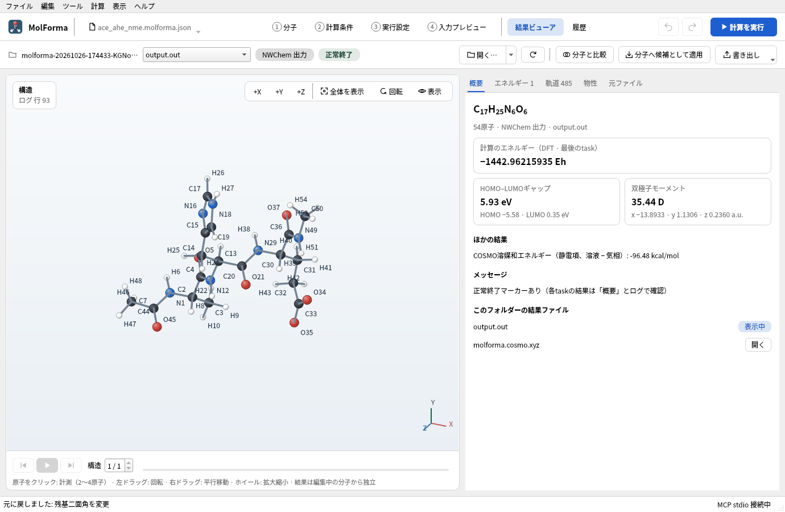Click MCP stdio 接続中 status text

point(744,505)
